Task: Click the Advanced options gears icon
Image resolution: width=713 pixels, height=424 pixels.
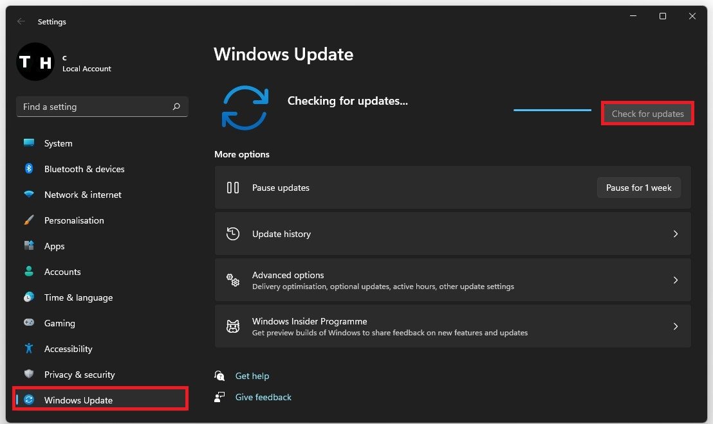Action: [233, 280]
